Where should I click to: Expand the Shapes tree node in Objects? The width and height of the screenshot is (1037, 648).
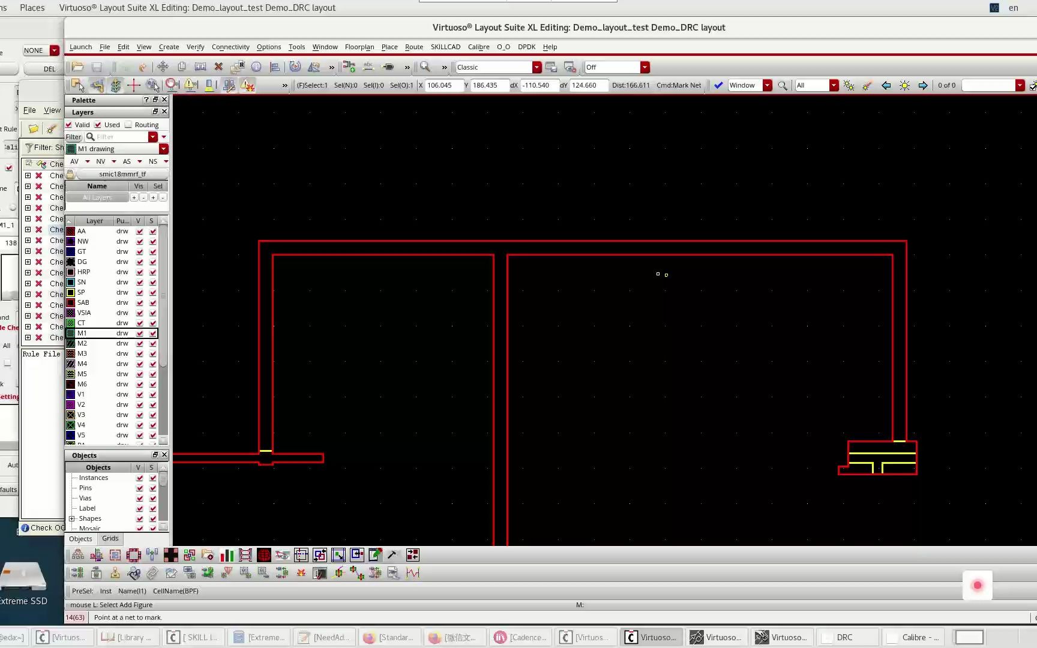tap(72, 518)
